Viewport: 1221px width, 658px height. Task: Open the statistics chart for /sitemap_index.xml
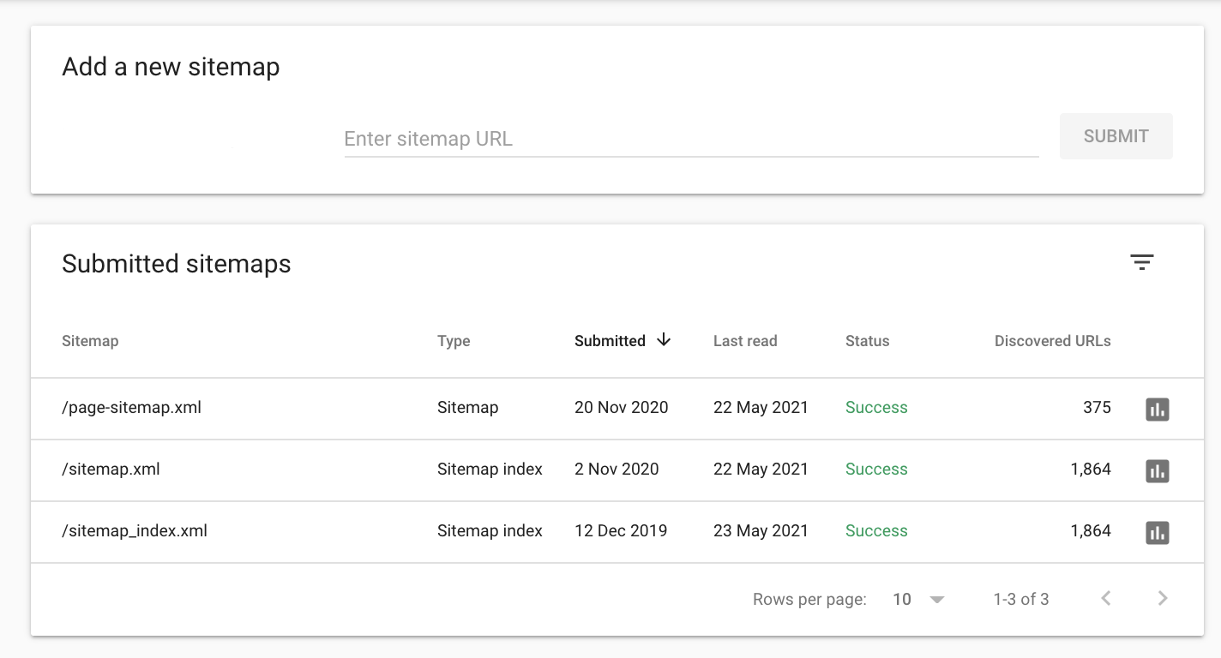click(x=1158, y=532)
